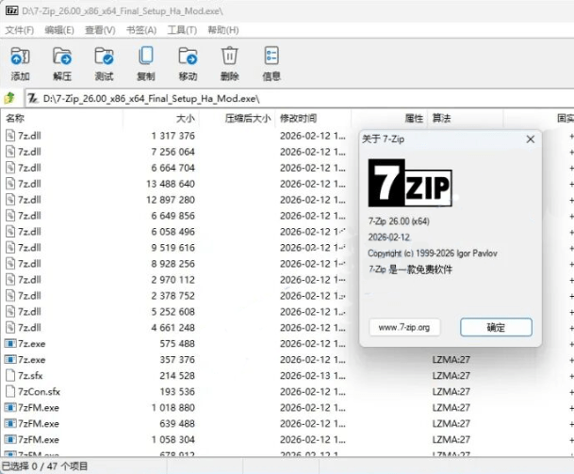The width and height of the screenshot is (574, 474).
Task: Select the 7z.dll icon with size 2 970 112
Action: [10, 280]
